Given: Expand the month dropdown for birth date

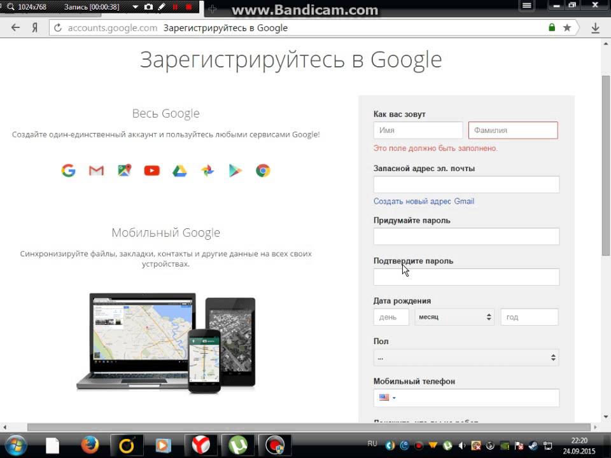Looking at the screenshot, I should point(454,317).
